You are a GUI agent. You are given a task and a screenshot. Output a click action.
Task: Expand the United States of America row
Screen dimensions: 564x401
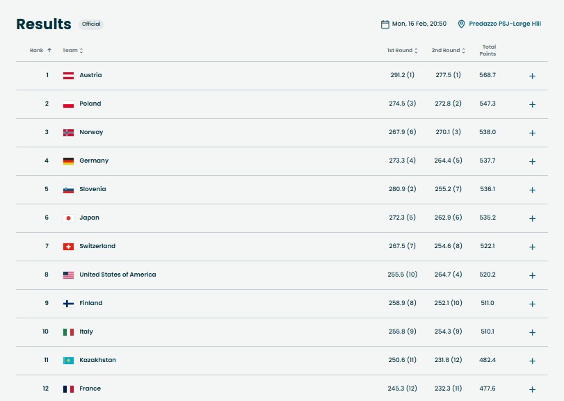click(532, 275)
